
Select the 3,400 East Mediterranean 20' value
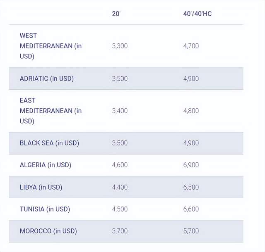[120, 111]
